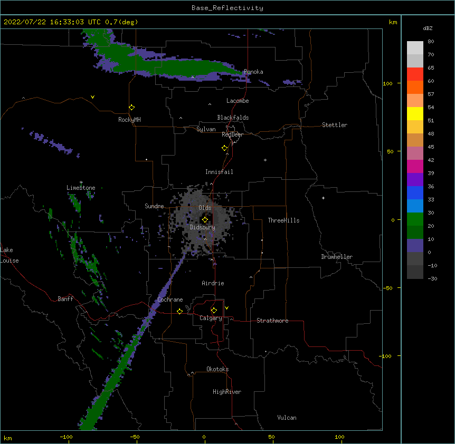Click the yellow V marker northwest of RockyMH
Screen dimensions: 455x444
tap(92, 97)
